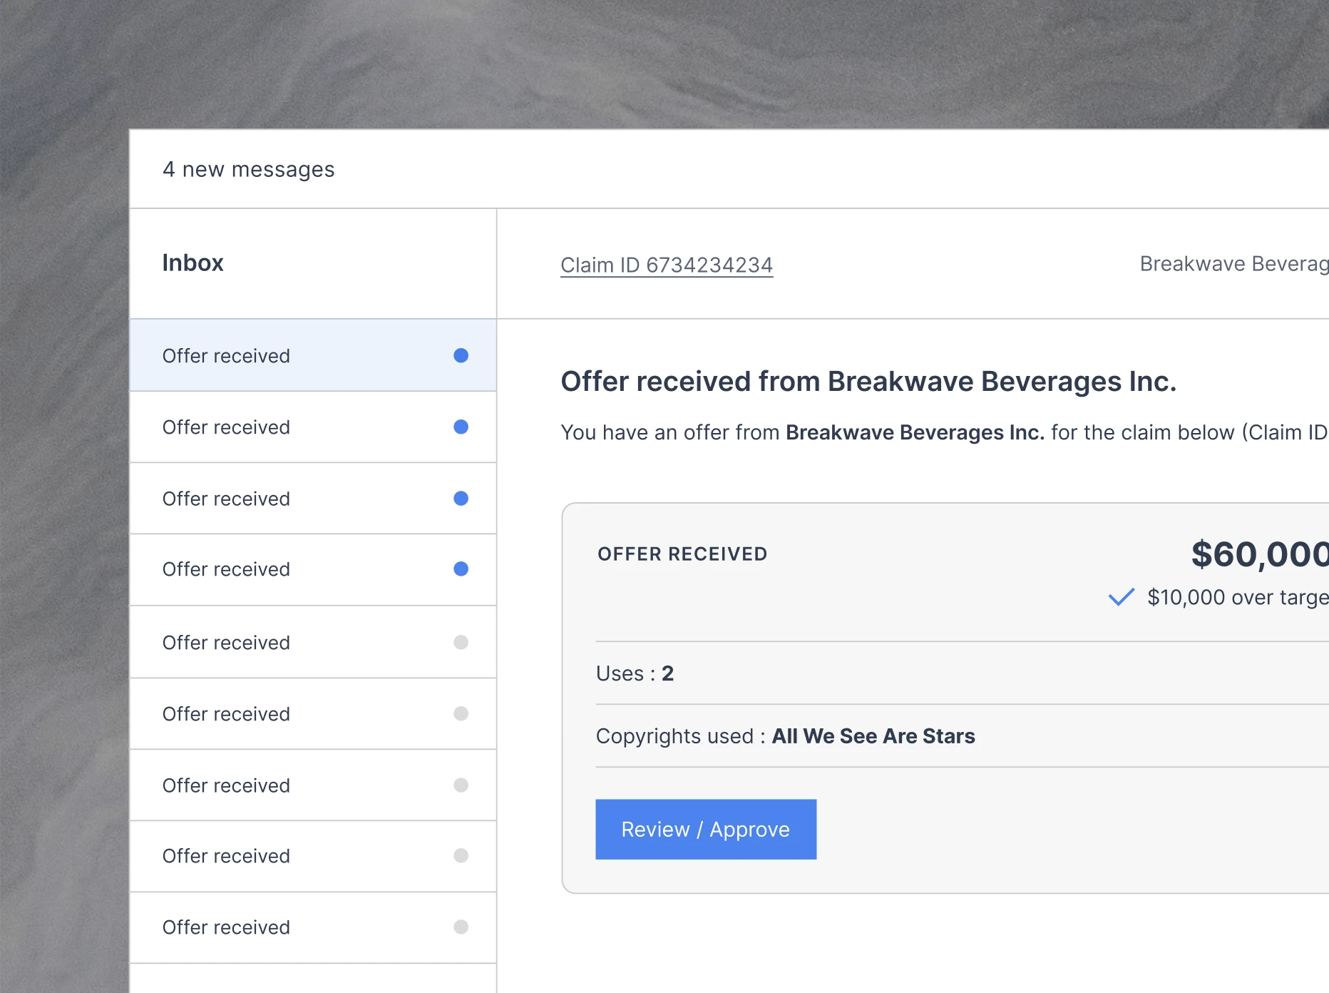Click the 4 new messages header text

tap(248, 170)
